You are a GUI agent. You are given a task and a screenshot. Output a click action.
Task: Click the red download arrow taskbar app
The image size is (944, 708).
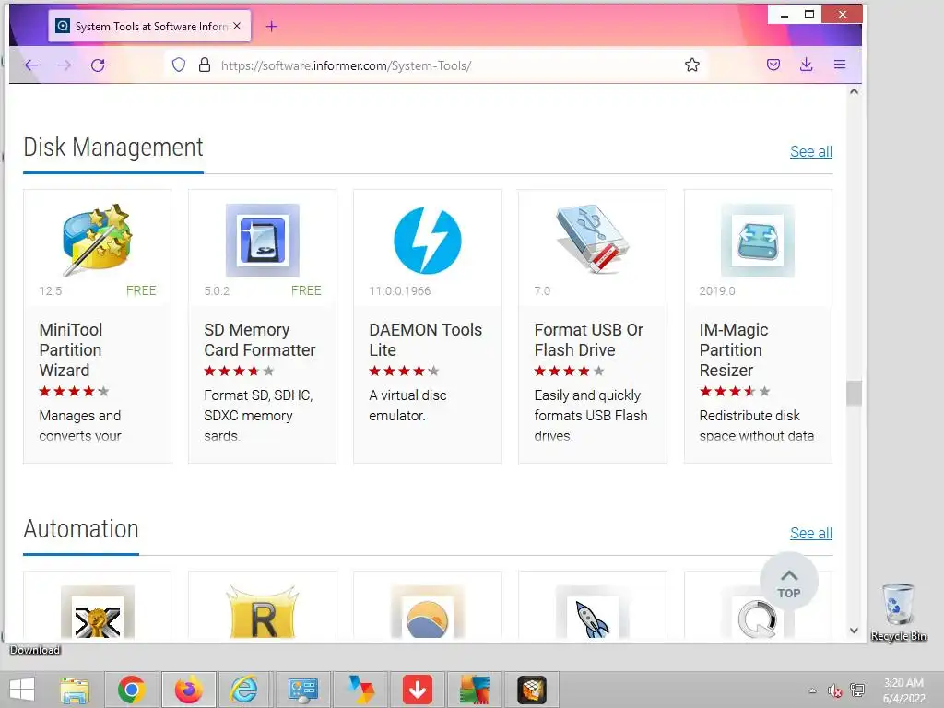click(x=418, y=690)
